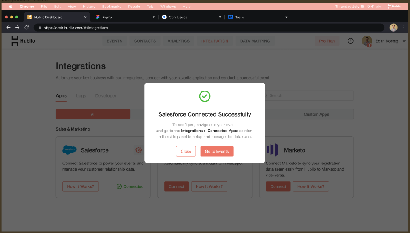Click the Sales & Marketing section heading

[73, 129]
